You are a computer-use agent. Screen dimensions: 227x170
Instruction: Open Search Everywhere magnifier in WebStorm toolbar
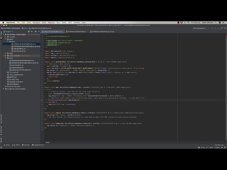coord(225,28)
